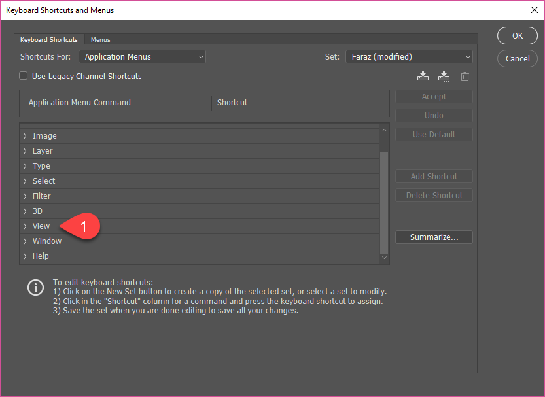Expand the View menu chevron
Screen dimensions: 545x397
(25, 226)
